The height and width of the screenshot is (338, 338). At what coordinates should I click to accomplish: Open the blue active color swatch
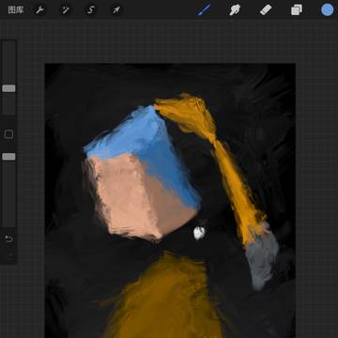coord(327,10)
